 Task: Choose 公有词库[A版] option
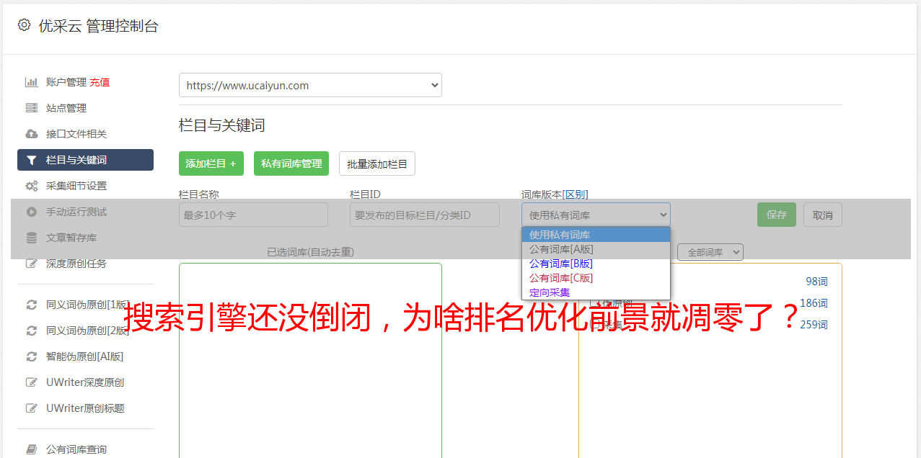point(596,249)
